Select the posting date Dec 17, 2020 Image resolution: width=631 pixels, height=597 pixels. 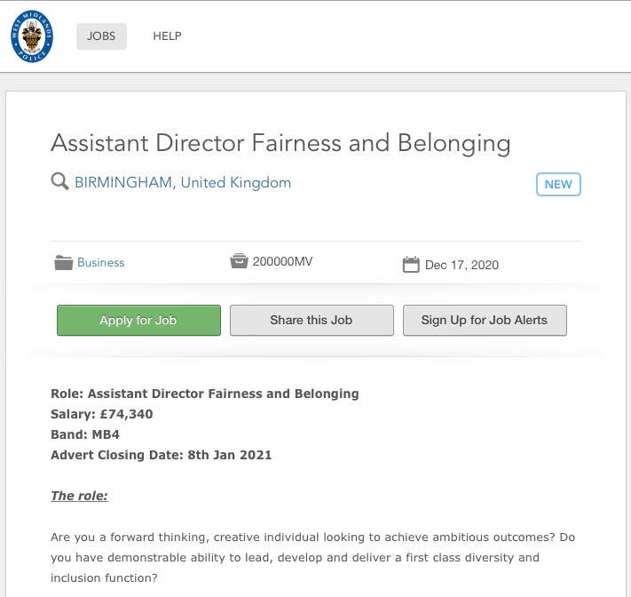[461, 265]
